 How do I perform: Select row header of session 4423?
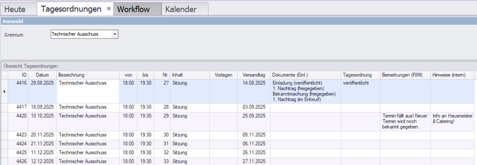pos(5,135)
